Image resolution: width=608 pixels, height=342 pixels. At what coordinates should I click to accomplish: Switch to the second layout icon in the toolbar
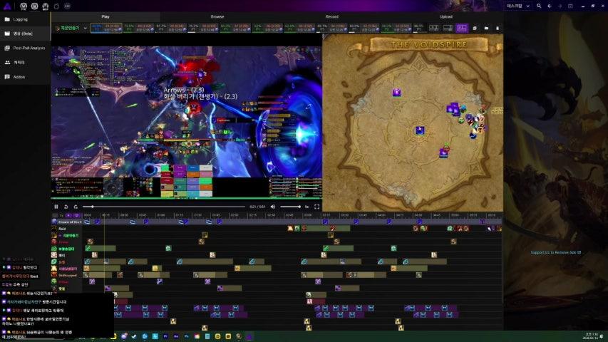448,28
